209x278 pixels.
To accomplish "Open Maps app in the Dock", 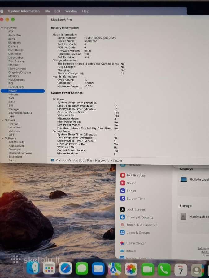I will 115,269.
